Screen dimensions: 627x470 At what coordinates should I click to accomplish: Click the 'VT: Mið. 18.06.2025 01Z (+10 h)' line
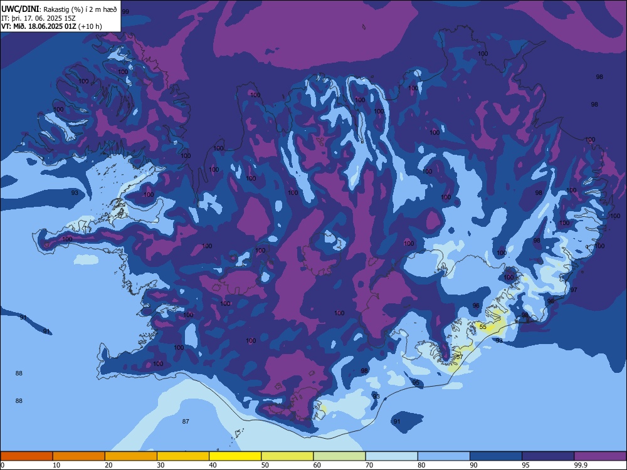(x=51, y=26)
